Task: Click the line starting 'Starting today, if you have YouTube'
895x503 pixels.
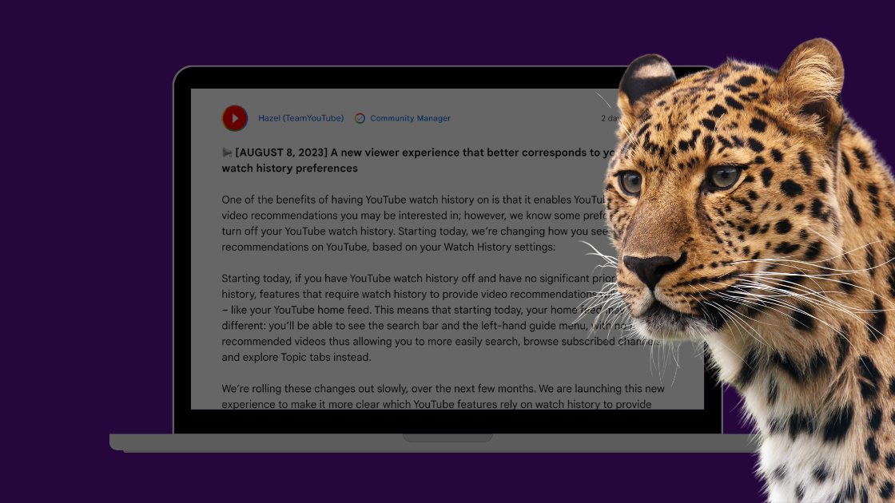Action: [419, 279]
